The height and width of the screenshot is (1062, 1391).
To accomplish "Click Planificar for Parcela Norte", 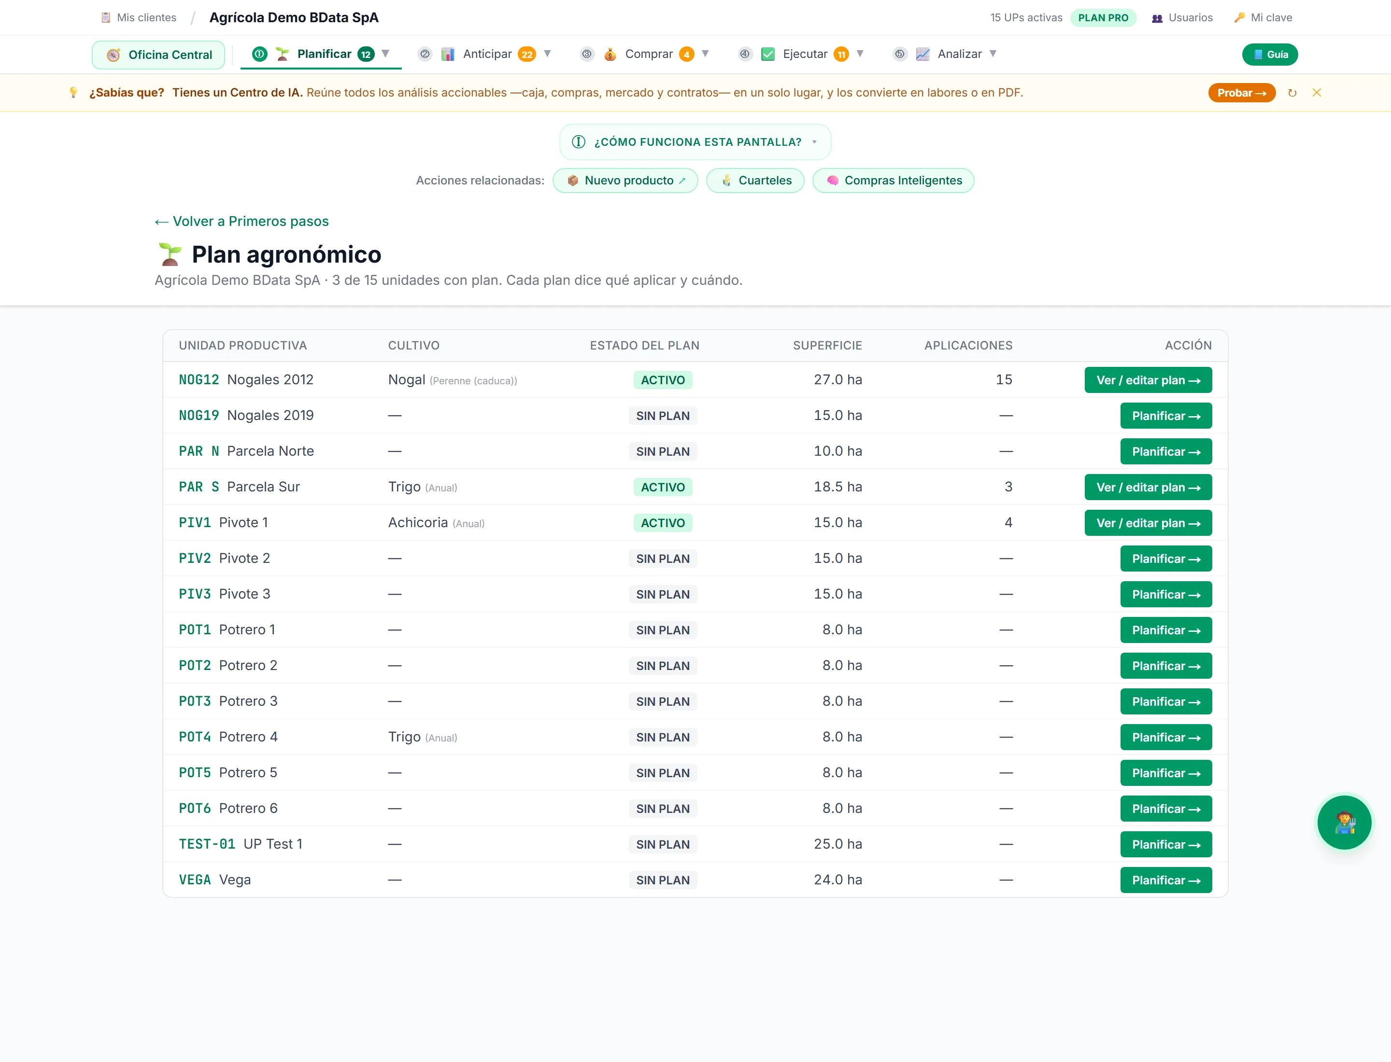I will pos(1166,451).
